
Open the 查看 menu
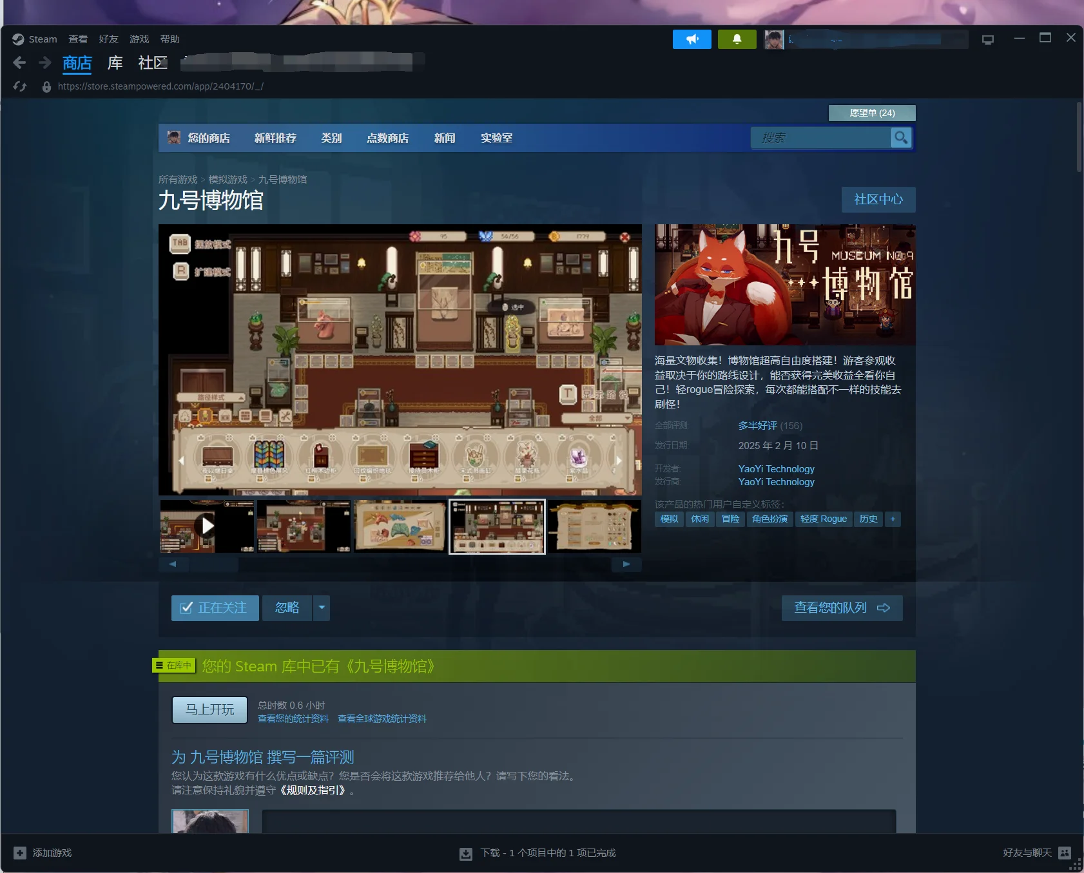coord(78,39)
